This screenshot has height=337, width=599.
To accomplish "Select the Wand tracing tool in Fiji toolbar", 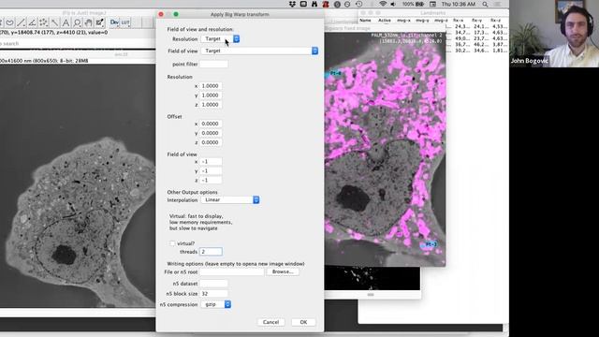I will coord(54,22).
